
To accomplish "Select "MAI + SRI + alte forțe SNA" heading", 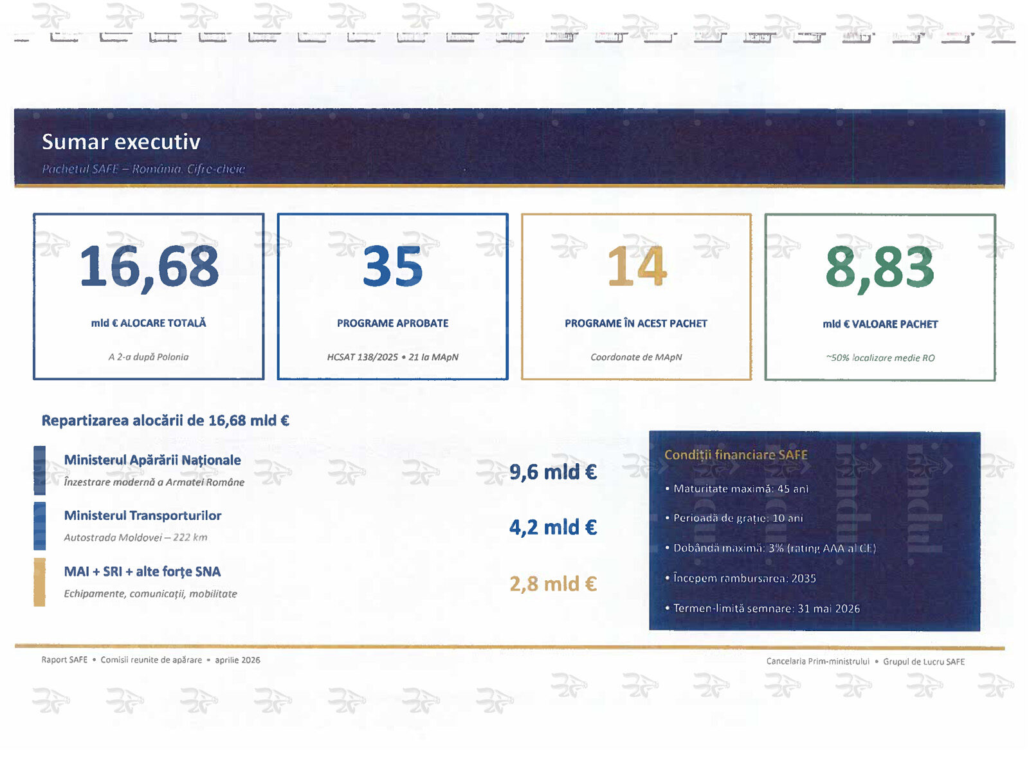I will click(142, 571).
